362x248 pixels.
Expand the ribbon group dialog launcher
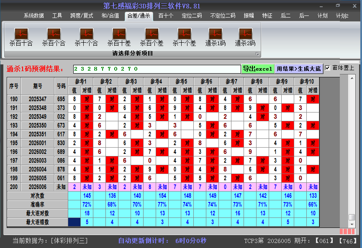[x=257, y=54]
